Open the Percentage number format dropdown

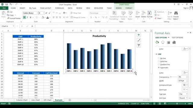pos(106,13)
